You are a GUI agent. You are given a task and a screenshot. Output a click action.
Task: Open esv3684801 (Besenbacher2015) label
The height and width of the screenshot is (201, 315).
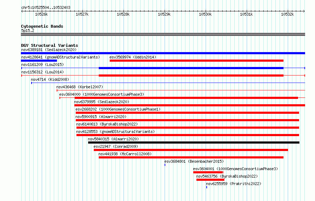tap(194, 161)
